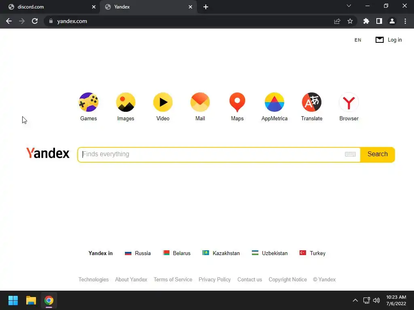The image size is (414, 310).
Task: Open File Explorer from the taskbar
Action: pos(31,300)
